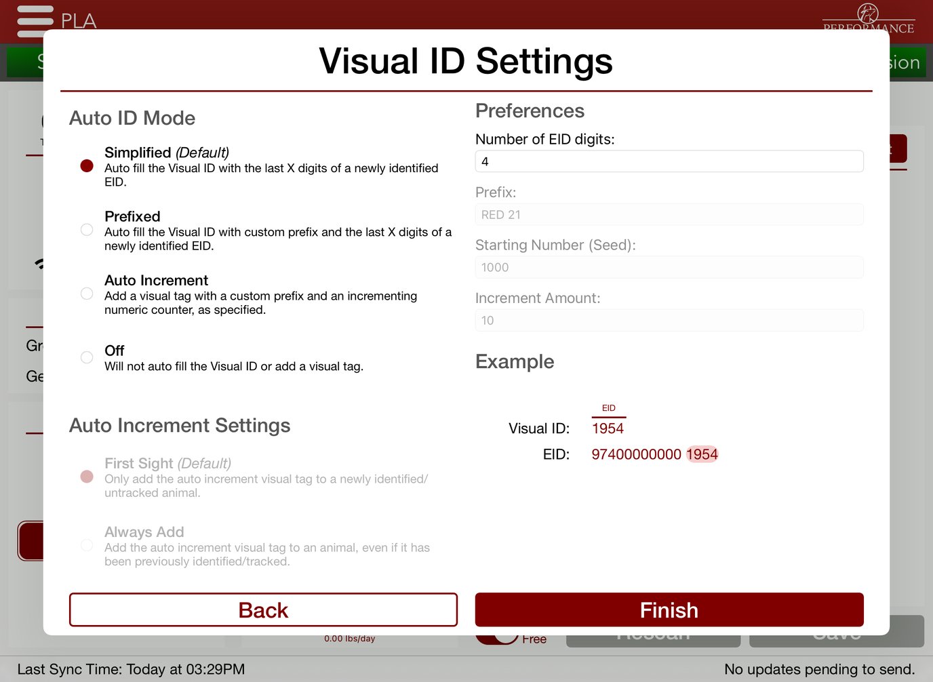
Task: Select the Simplified Auto ID mode
Action: [x=86, y=165]
